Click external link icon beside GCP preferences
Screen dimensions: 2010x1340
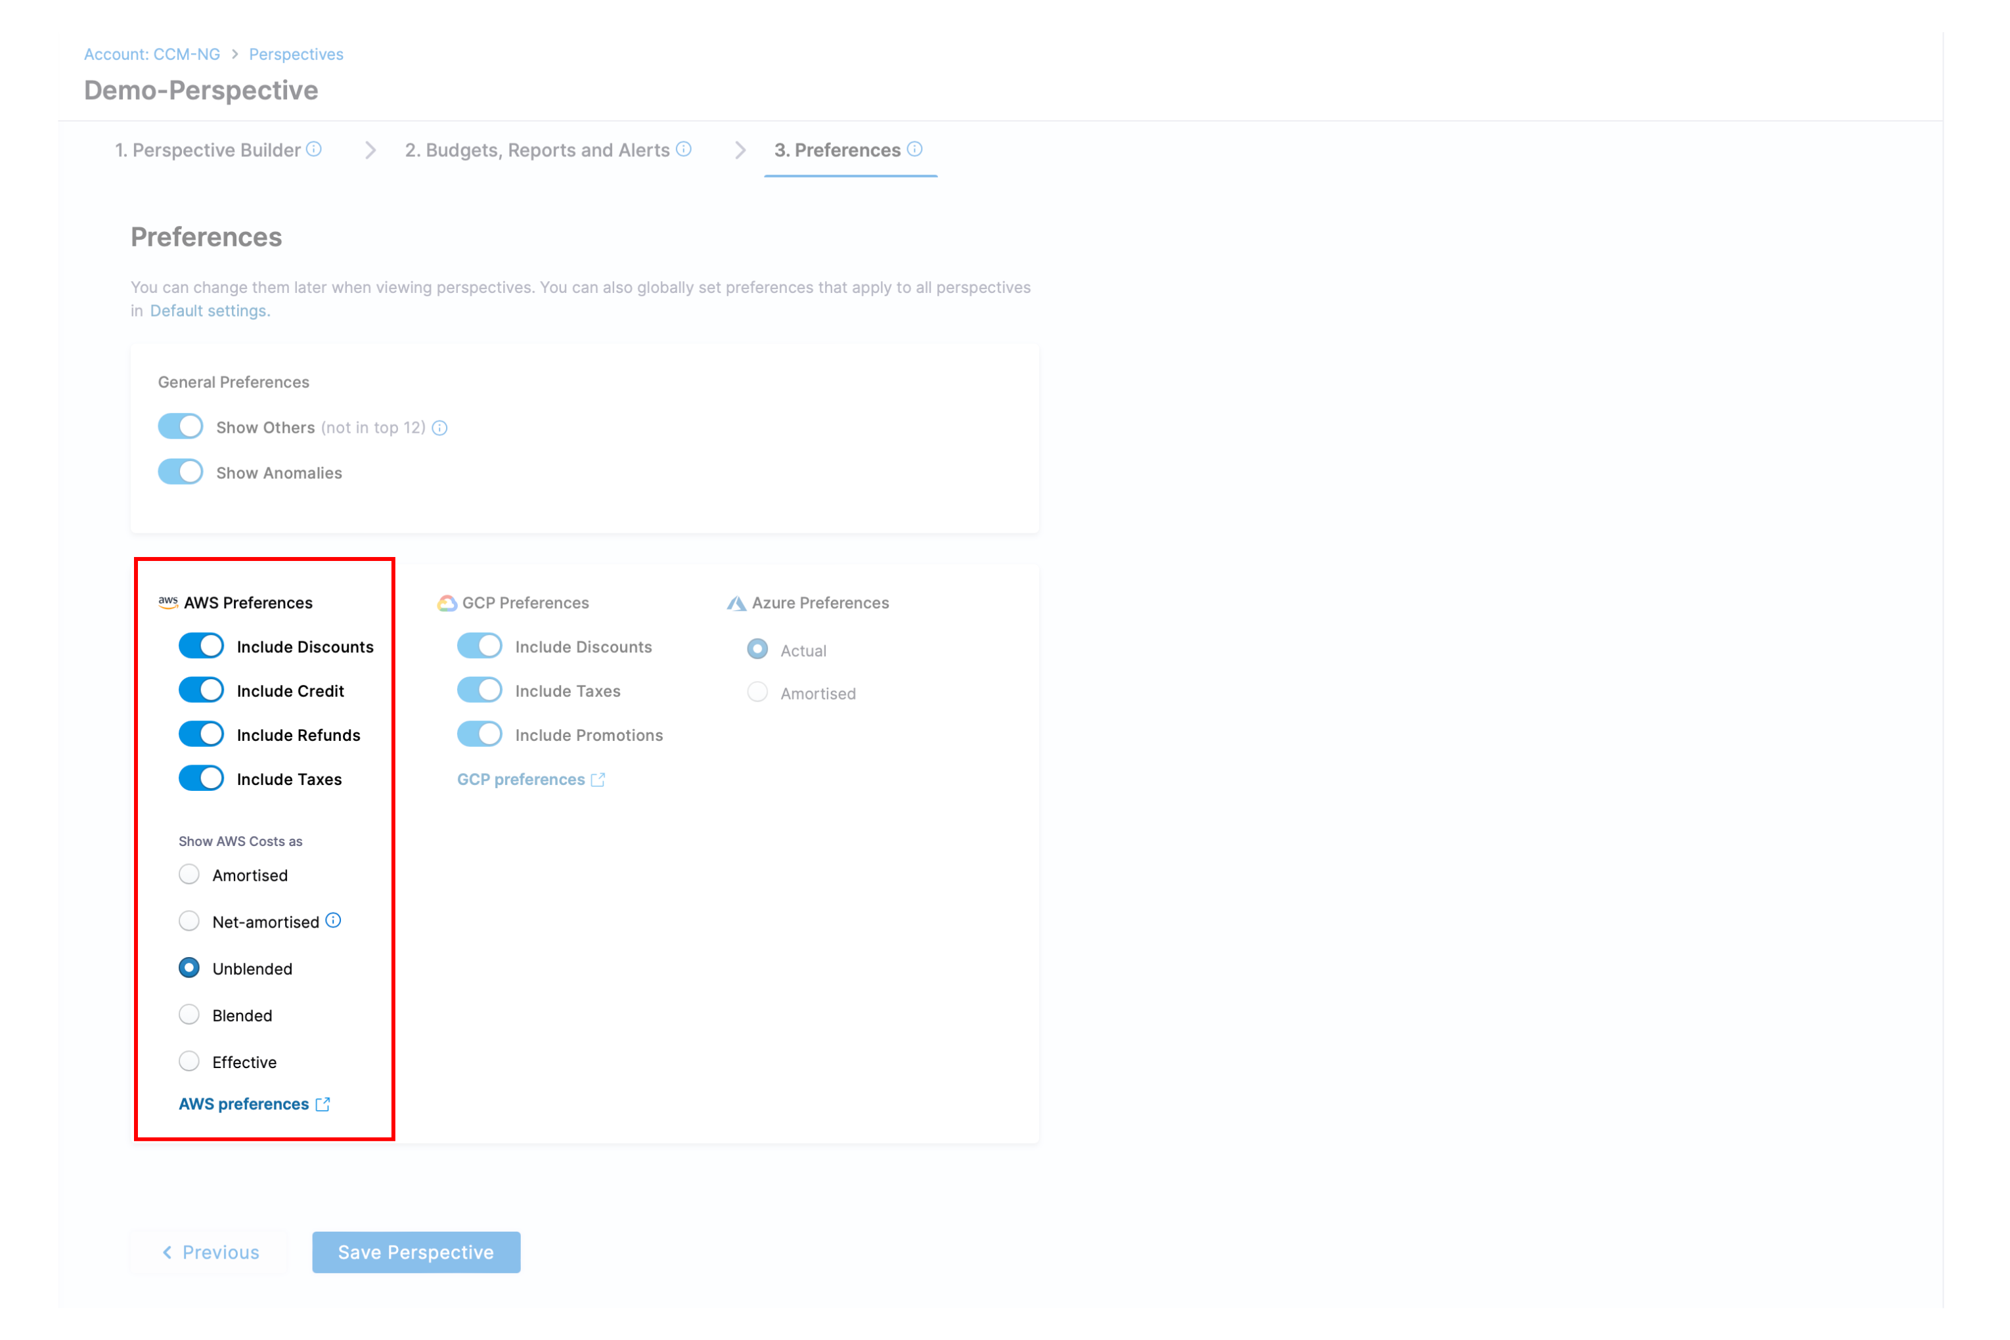(x=598, y=780)
